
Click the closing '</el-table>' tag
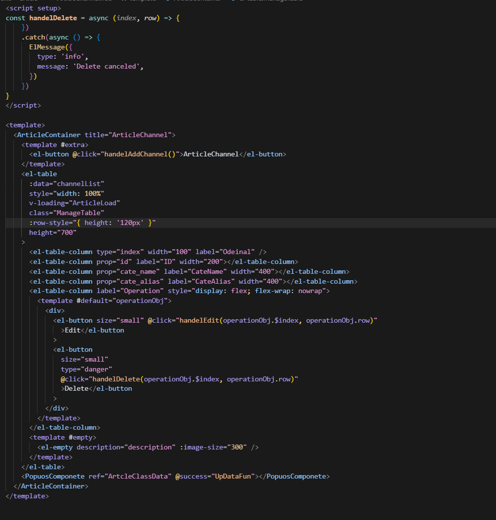pyautogui.click(x=43, y=467)
